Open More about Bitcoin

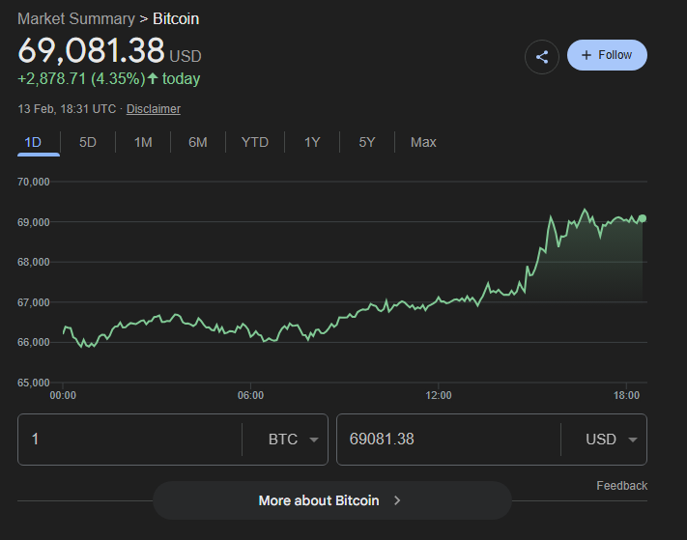[x=332, y=500]
